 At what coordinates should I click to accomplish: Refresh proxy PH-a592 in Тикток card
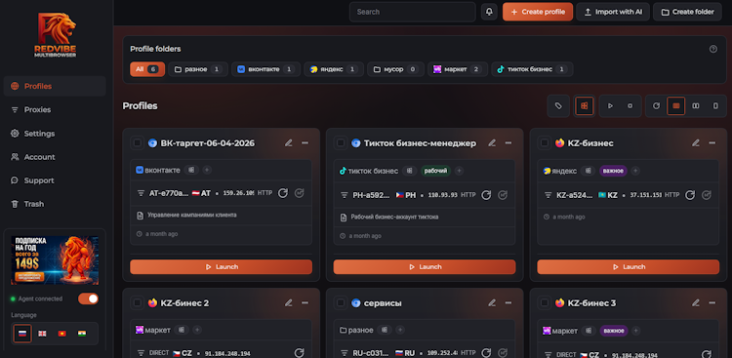click(x=486, y=195)
